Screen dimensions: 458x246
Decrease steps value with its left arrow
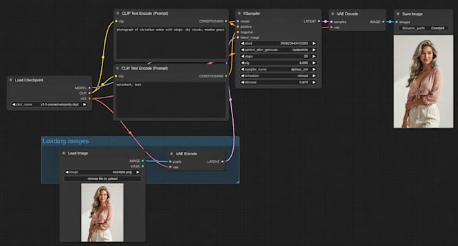tap(242, 56)
